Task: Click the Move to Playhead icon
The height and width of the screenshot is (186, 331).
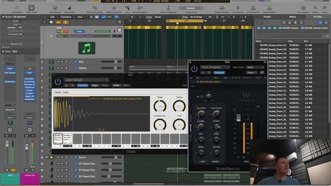Action: (x=168, y=8)
